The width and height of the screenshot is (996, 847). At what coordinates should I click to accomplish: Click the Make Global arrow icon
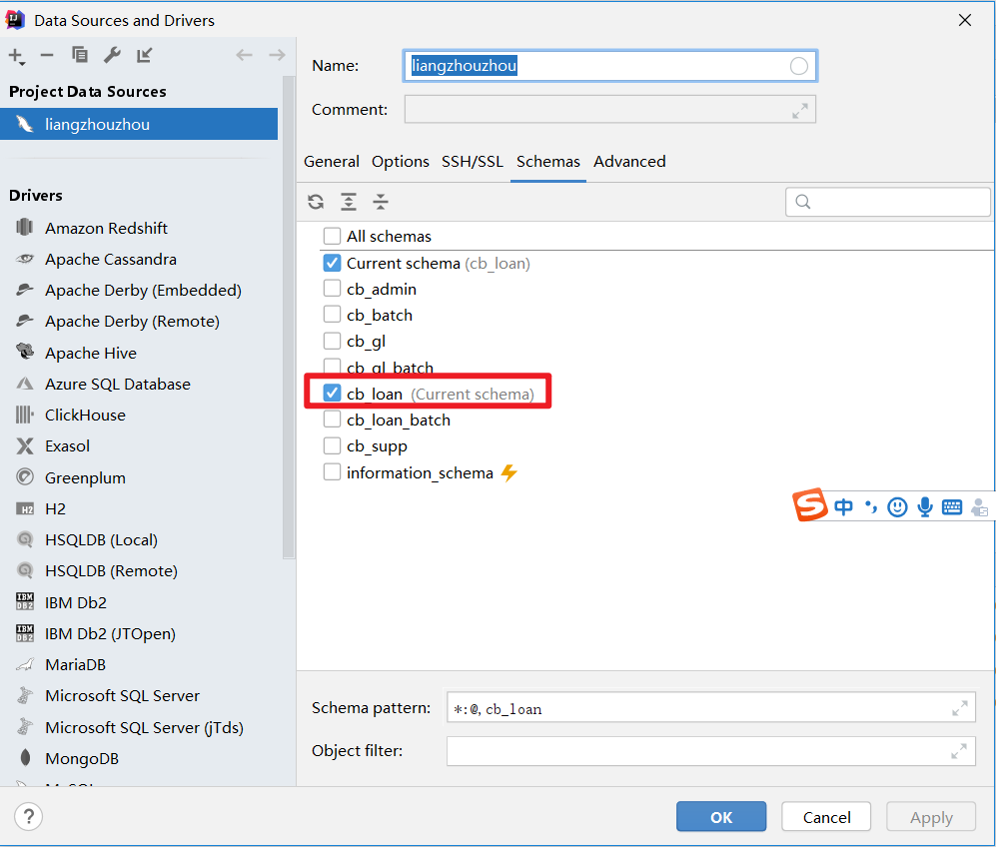click(144, 55)
